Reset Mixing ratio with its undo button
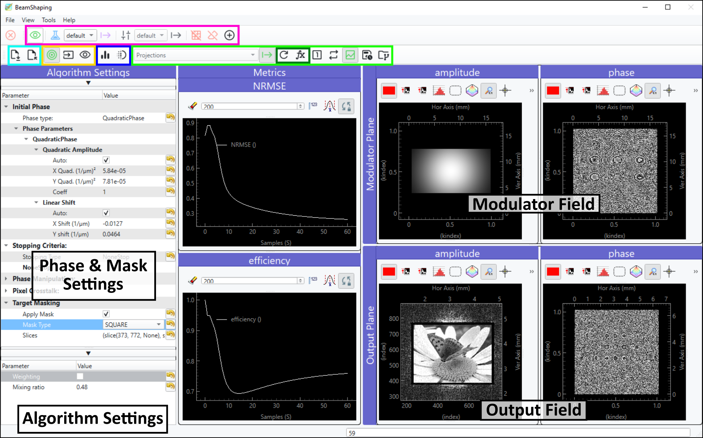703x438 pixels. (x=171, y=386)
